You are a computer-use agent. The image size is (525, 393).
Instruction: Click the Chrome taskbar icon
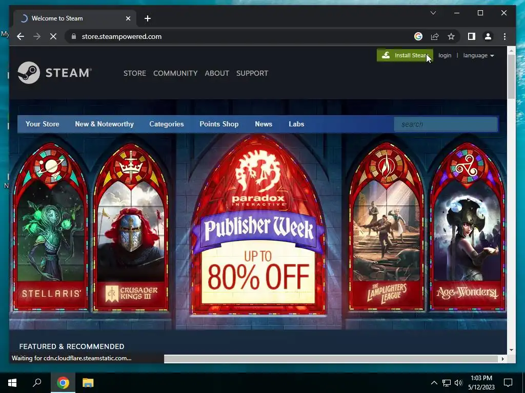(63, 383)
